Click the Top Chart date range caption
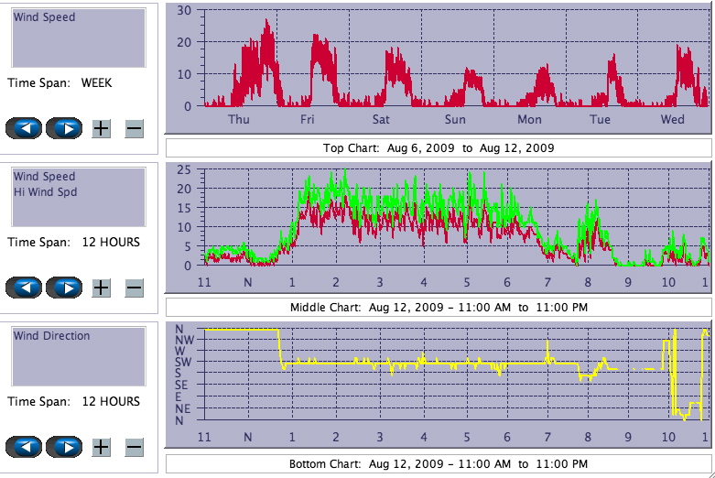 (439, 148)
